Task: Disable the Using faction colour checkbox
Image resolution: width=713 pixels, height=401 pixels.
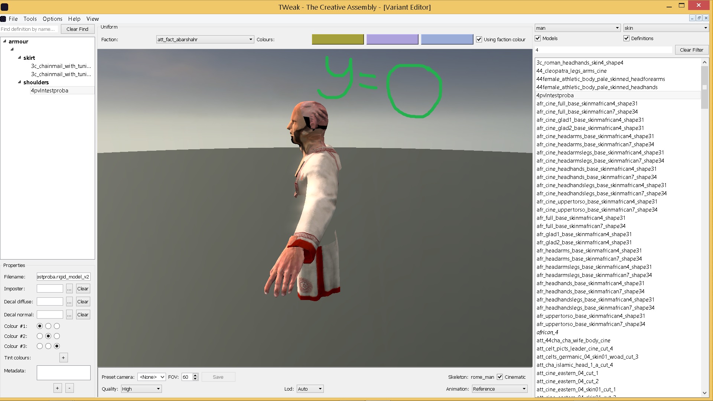Action: tap(479, 39)
